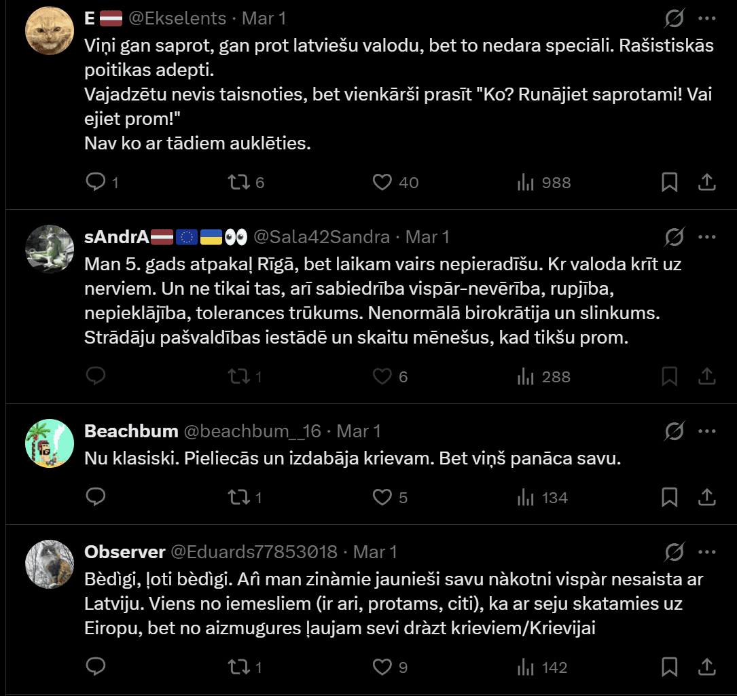Image resolution: width=737 pixels, height=696 pixels.
Task: Like sAndrA's tweet with 6 likes
Action: coord(383,376)
